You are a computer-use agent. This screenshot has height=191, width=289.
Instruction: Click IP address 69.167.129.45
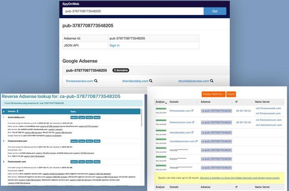244,122
